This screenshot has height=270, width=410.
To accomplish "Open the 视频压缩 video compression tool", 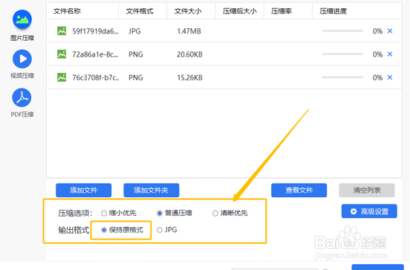I will pos(22,64).
